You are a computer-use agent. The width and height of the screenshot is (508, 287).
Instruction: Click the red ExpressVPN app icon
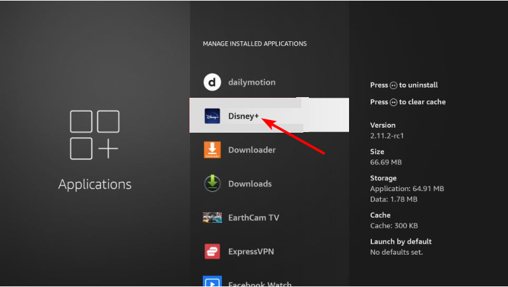[x=212, y=251]
